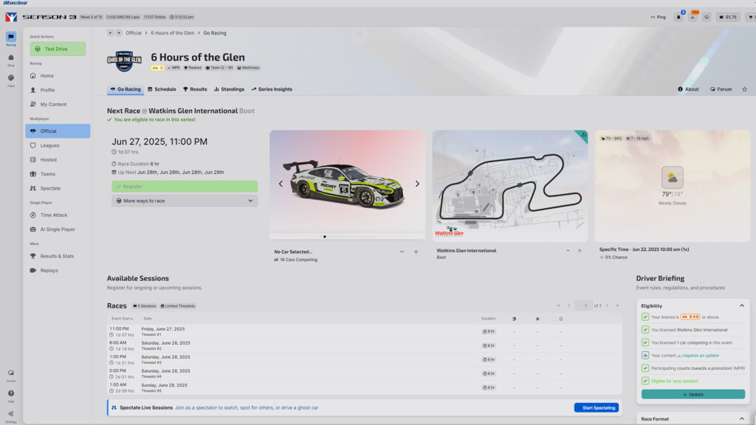The image size is (756, 425).
Task: Open the Forum link near About
Action: (x=721, y=89)
